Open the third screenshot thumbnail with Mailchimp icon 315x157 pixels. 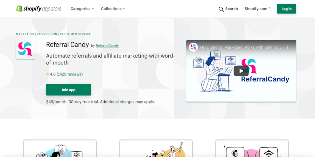tap(252, 149)
